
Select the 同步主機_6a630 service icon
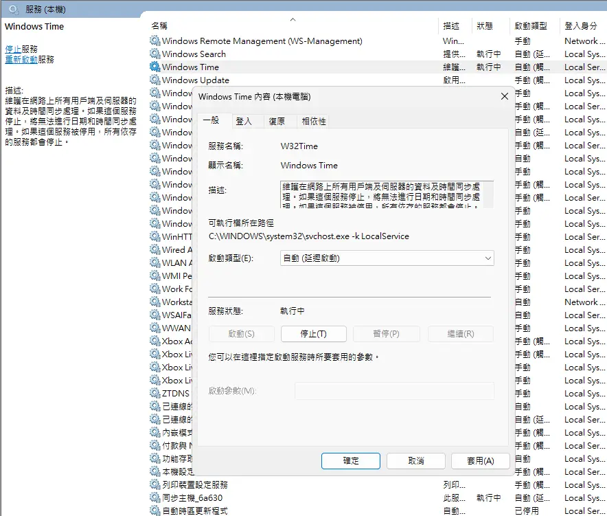tap(154, 498)
